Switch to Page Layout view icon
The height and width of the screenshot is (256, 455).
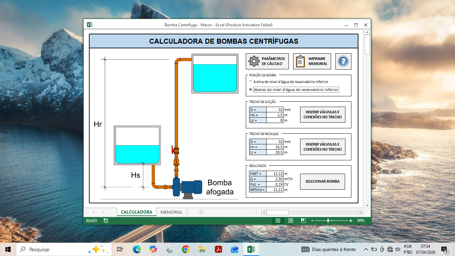[x=290, y=221]
